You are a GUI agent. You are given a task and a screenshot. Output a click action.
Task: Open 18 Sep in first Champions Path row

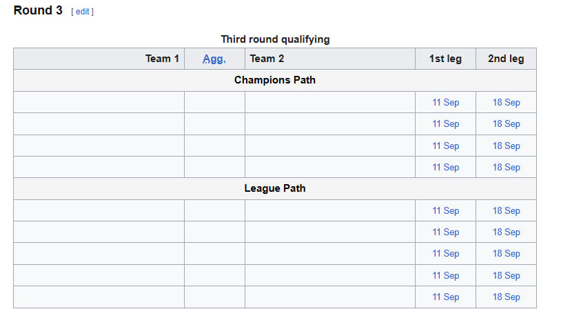click(x=506, y=103)
